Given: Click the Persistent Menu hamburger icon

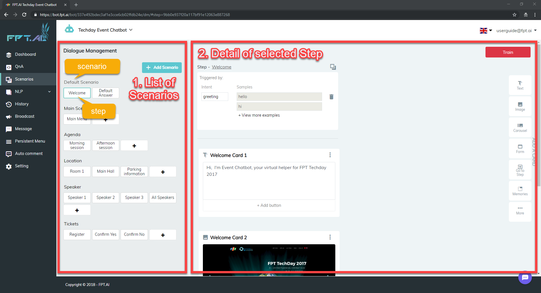Looking at the screenshot, I should [9, 141].
